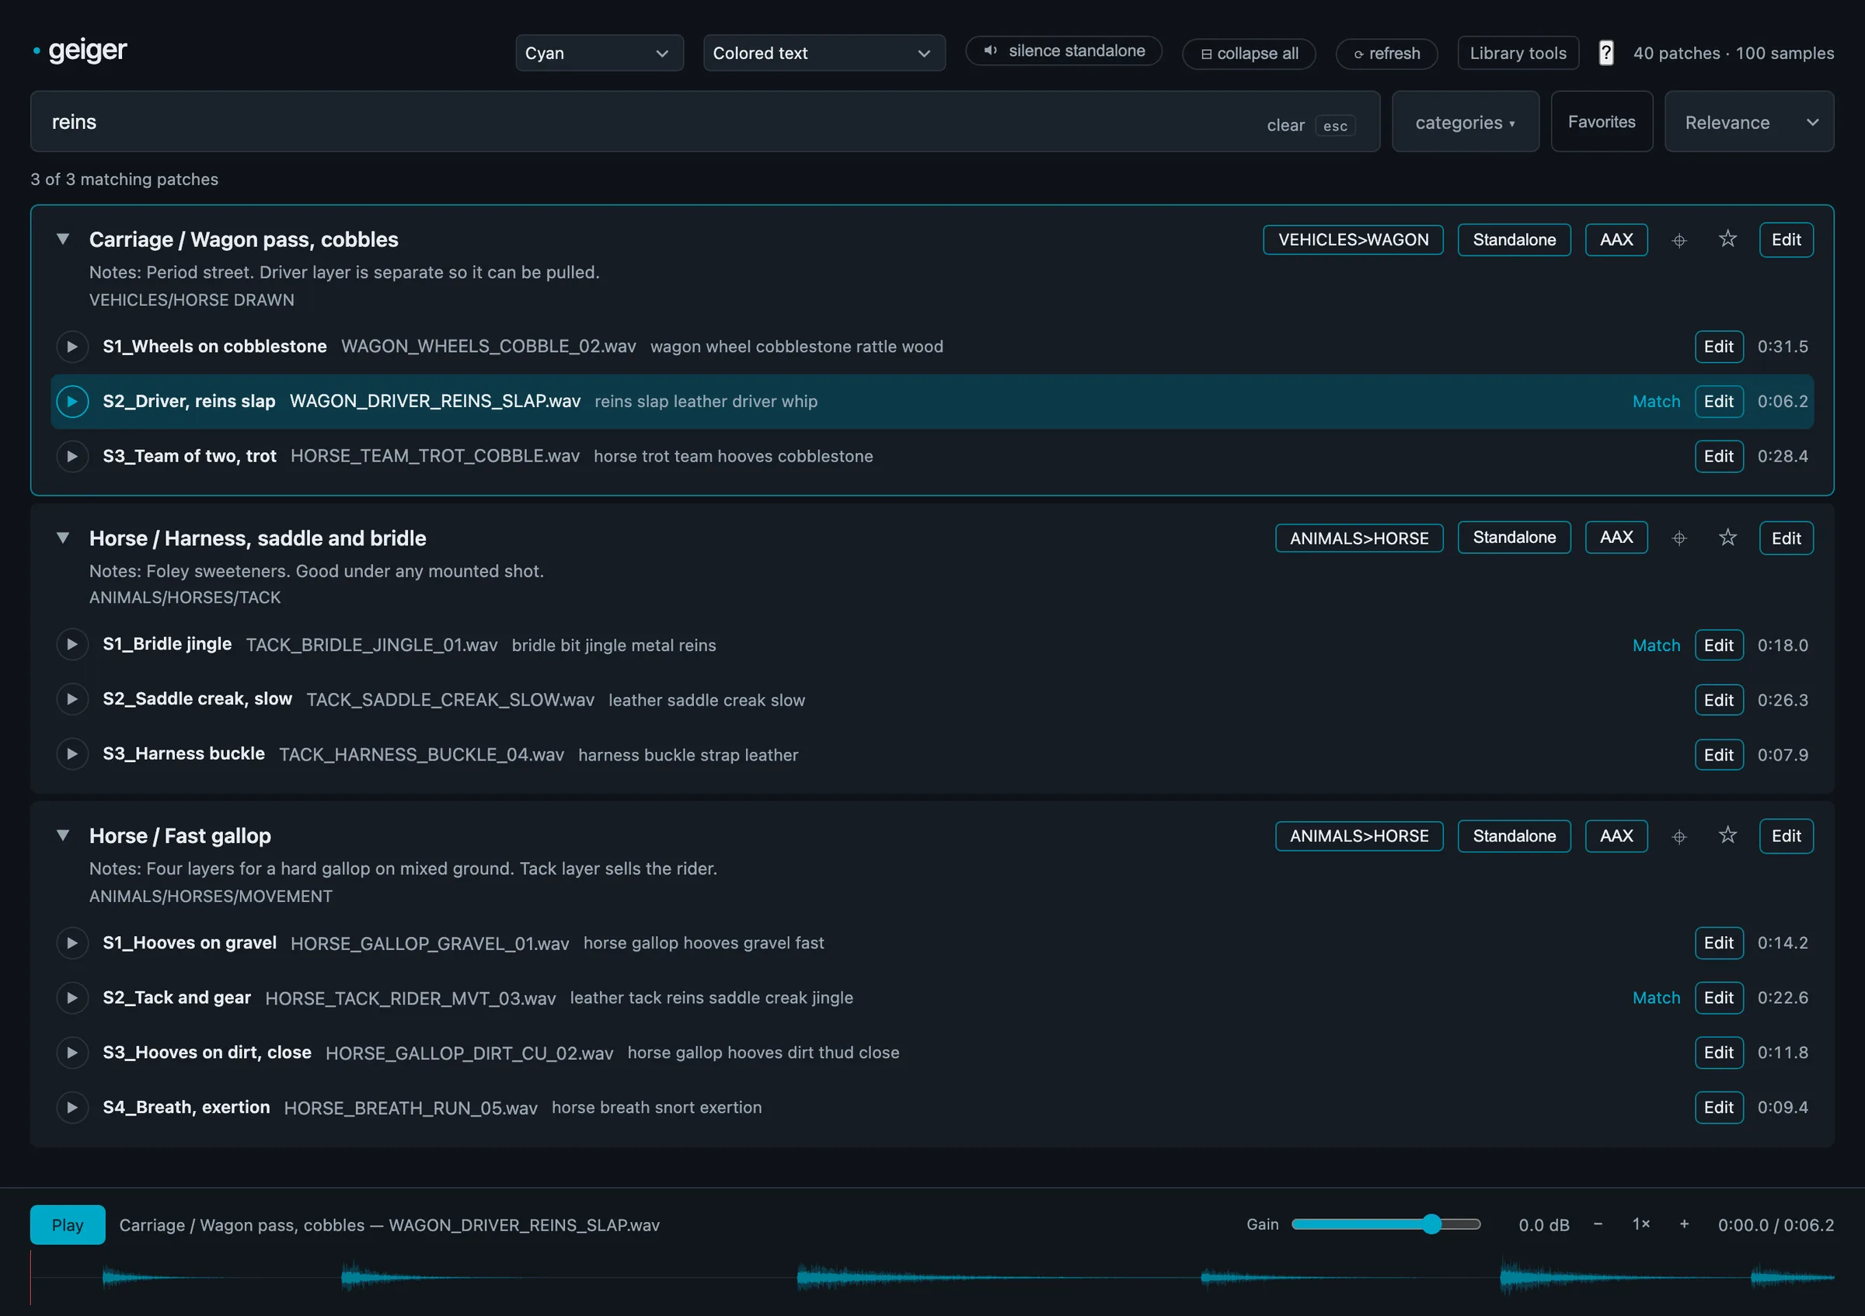
Task: Click the waveform timeline at the bottom
Action: coord(932,1278)
